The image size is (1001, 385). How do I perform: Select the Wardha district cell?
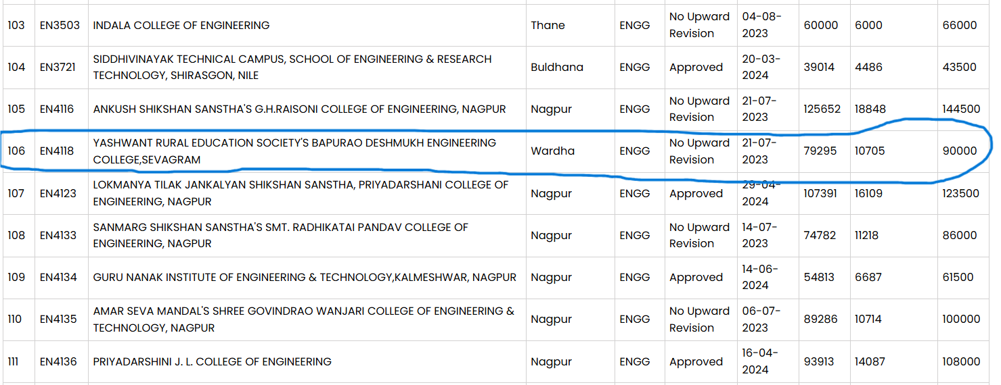point(553,151)
